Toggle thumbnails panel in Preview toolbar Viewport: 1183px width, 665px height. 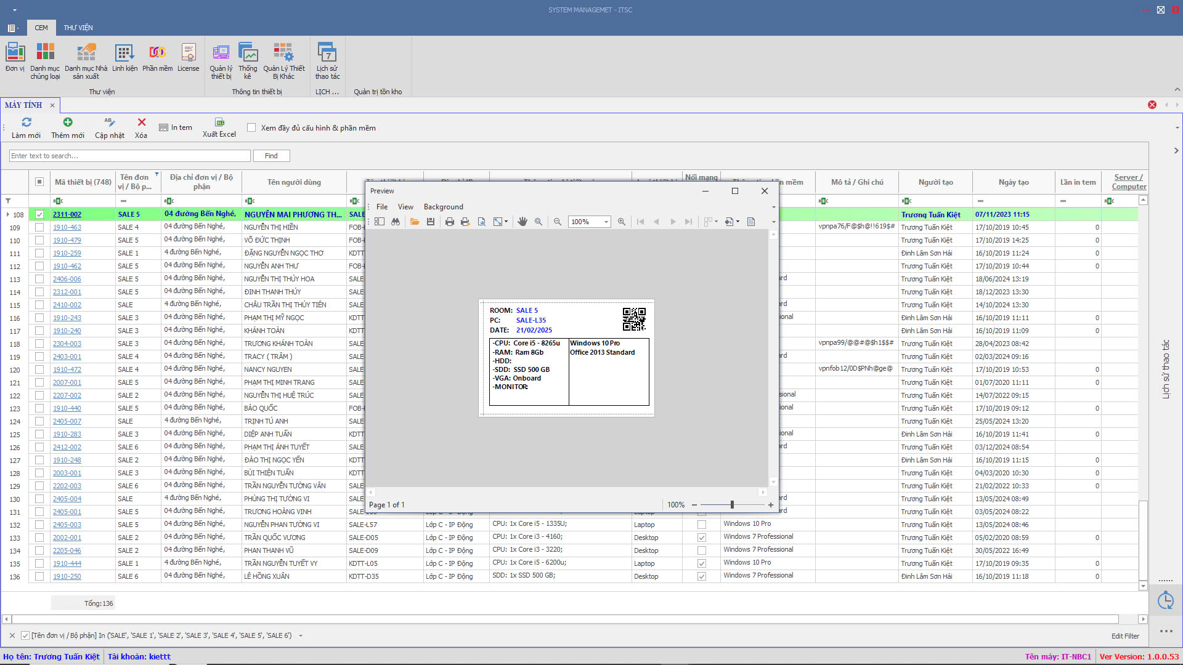pos(380,222)
